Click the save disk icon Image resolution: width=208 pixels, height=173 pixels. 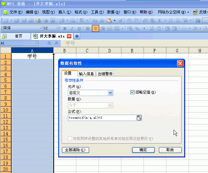point(24,20)
